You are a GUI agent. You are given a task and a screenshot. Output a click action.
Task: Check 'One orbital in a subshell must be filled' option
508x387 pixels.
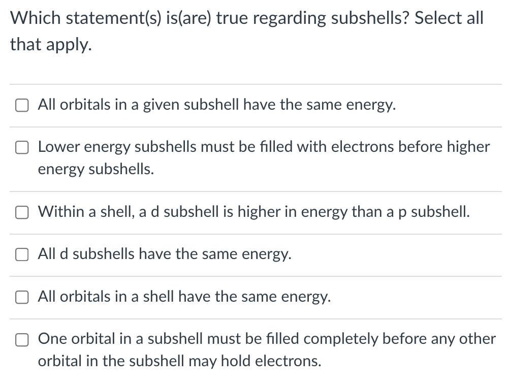coord(22,340)
